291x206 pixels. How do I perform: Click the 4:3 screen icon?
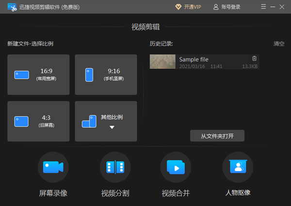click(x=21, y=121)
